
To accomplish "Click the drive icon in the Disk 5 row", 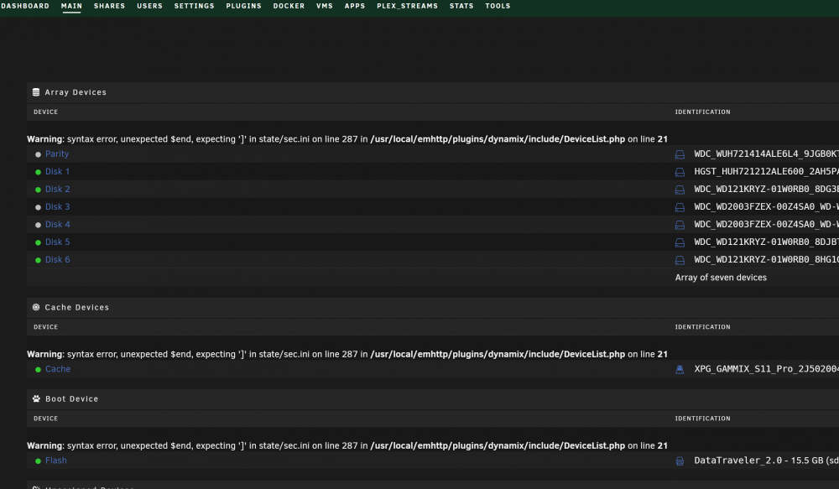I will [x=680, y=243].
